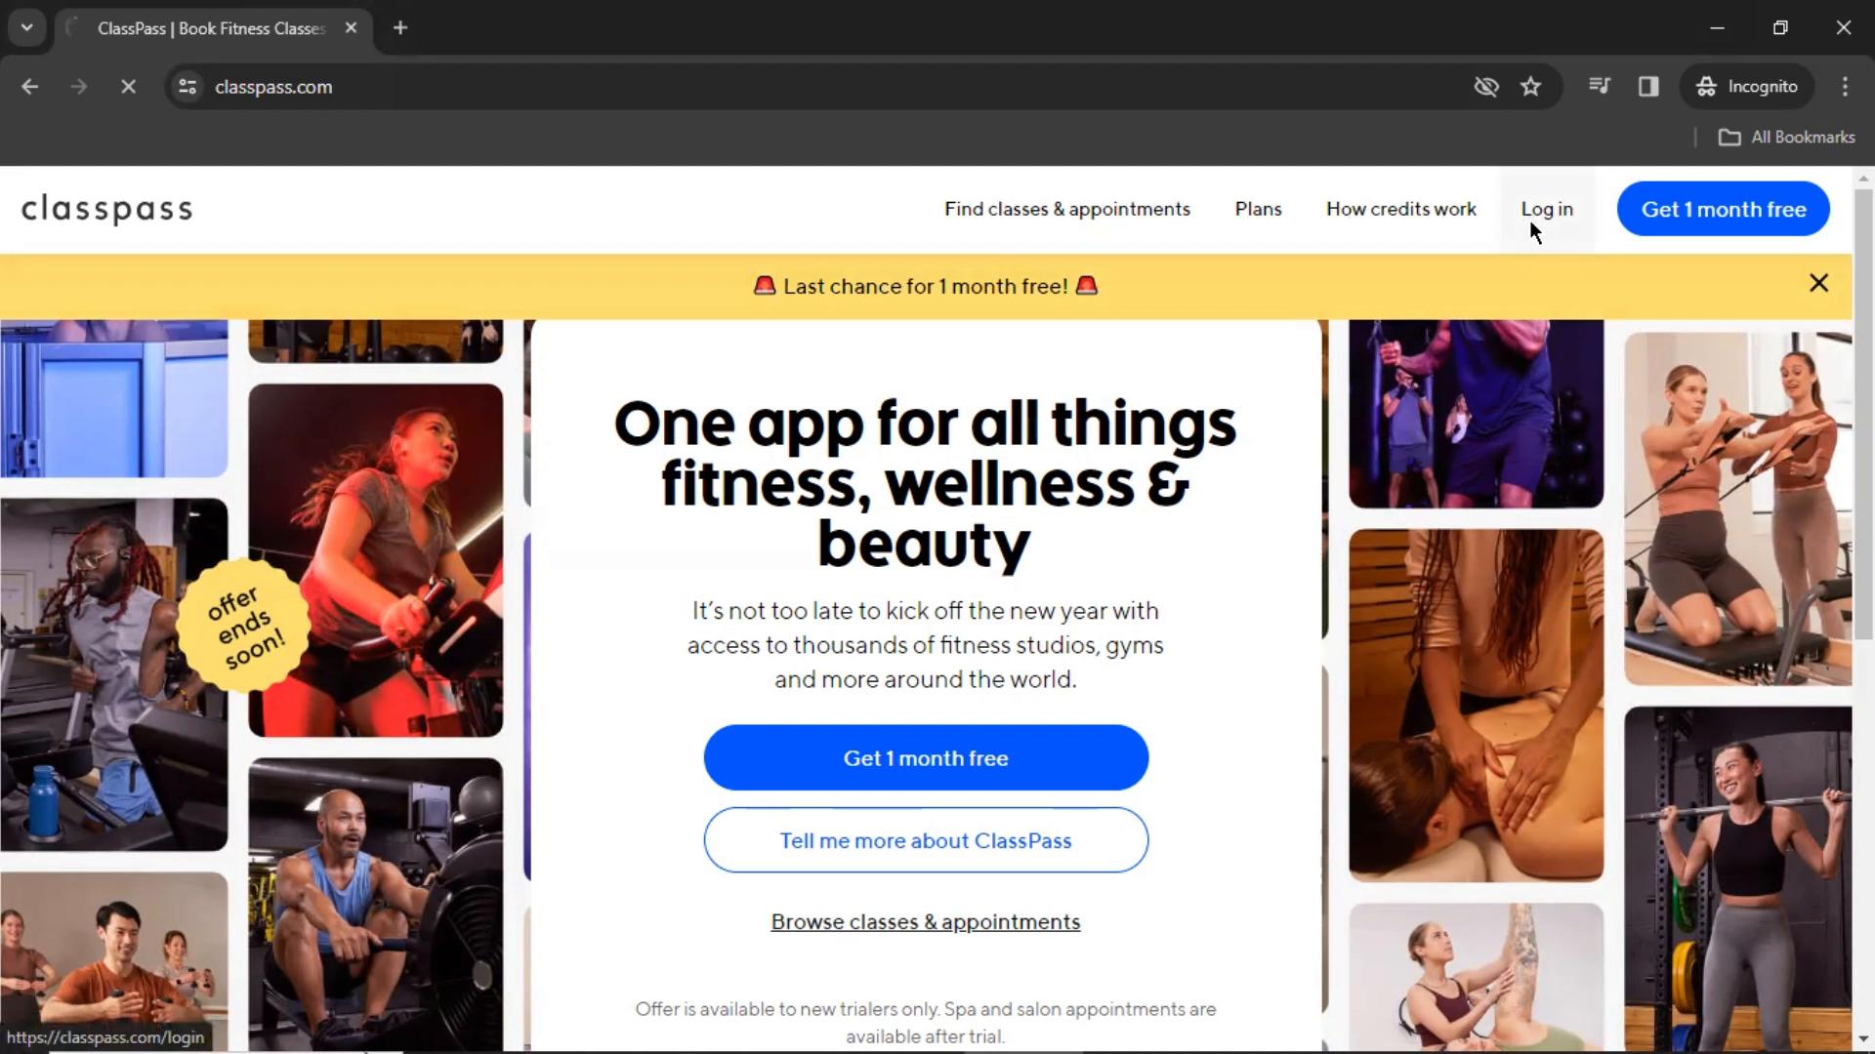Open new tab via plus button
This screenshot has height=1054, width=1875.
(x=399, y=27)
